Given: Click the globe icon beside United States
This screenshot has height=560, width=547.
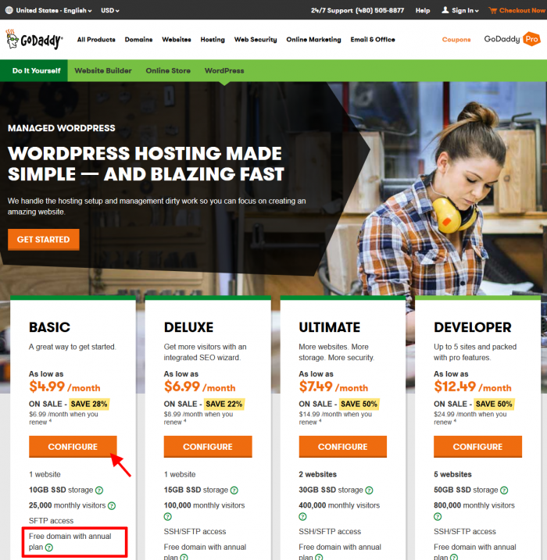Looking at the screenshot, I should tap(9, 10).
